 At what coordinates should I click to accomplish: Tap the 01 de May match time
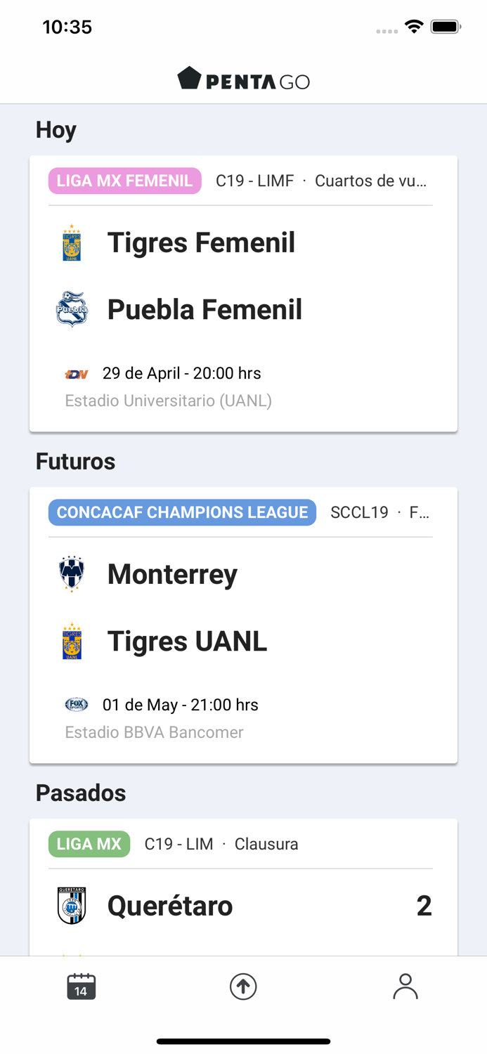[x=180, y=705]
